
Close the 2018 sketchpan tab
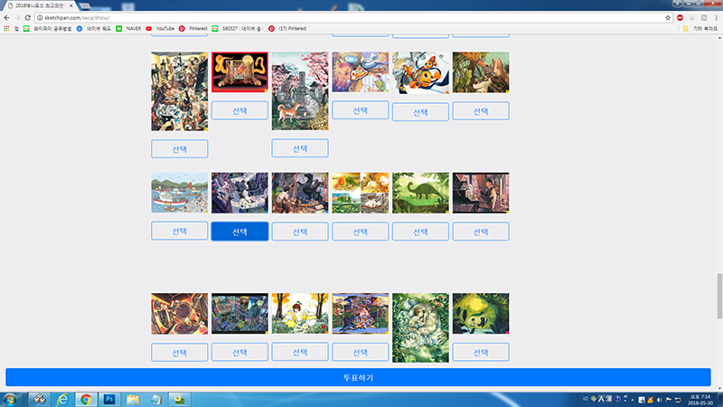click(71, 5)
